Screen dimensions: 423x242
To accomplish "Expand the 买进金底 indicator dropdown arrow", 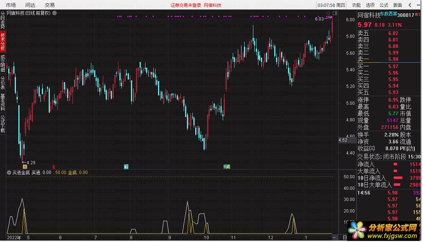I will [x=9, y=172].
